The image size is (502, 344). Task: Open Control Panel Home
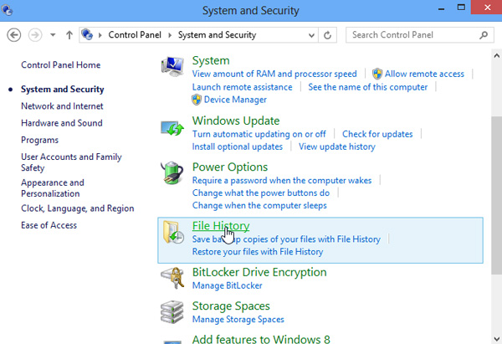click(61, 64)
